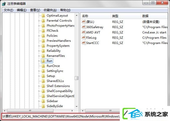Select the SharedDLLs tree item
This screenshot has height=121, width=170.
pyautogui.click(x=55, y=81)
